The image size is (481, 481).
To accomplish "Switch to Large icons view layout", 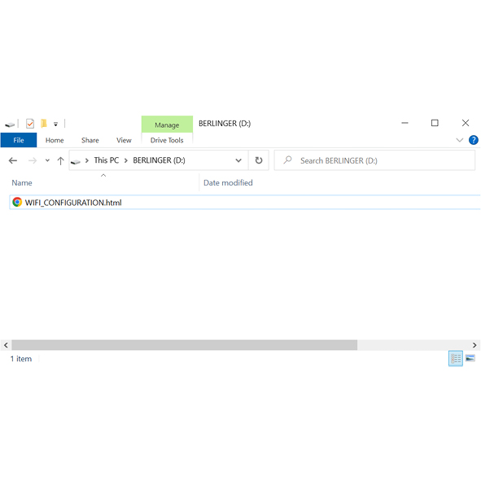I will tap(470, 358).
